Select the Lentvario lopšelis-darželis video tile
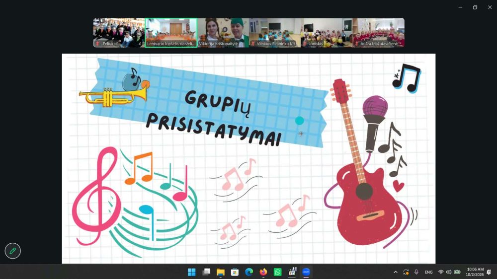497x279 pixels. tap(171, 33)
